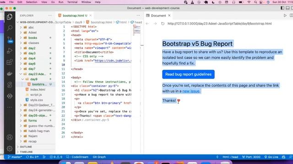This screenshot has height=164, width=293.
Task: Open Source Control view with 104 badge
Action: (x=10, y=40)
